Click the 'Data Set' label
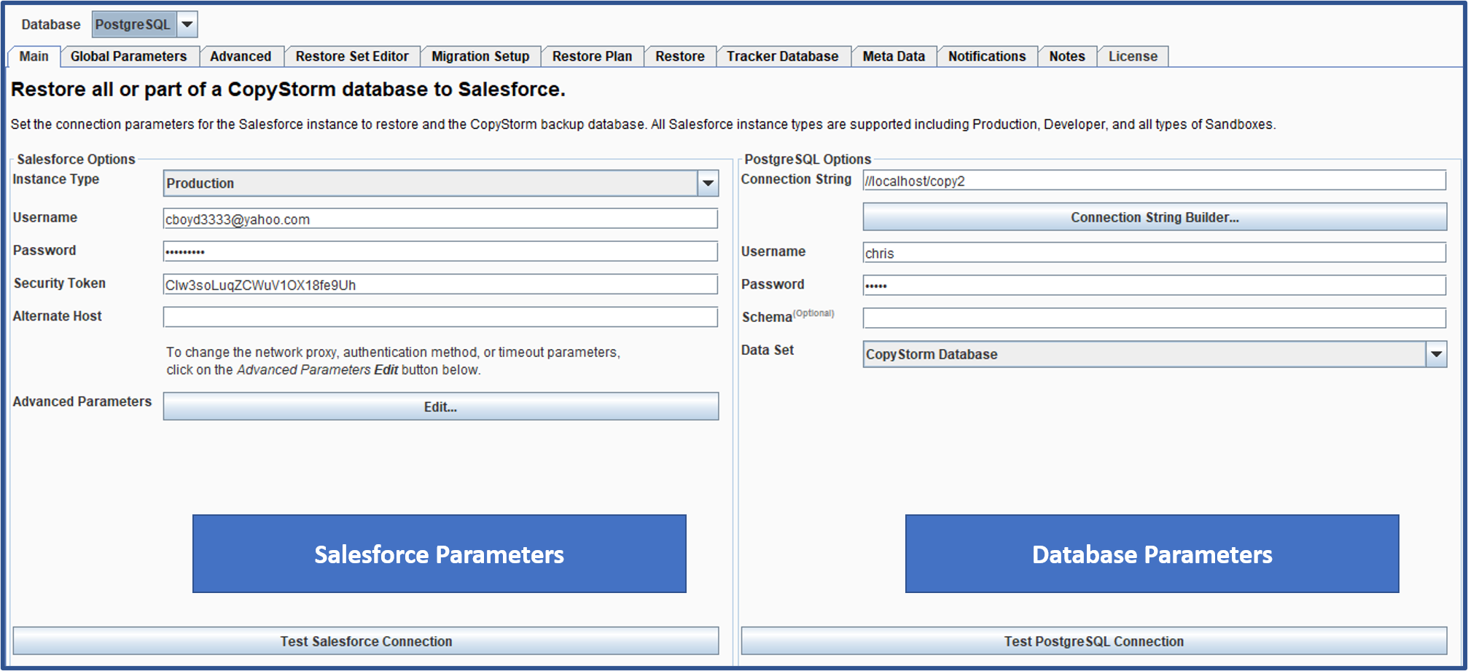The width and height of the screenshot is (1468, 671). click(x=768, y=350)
